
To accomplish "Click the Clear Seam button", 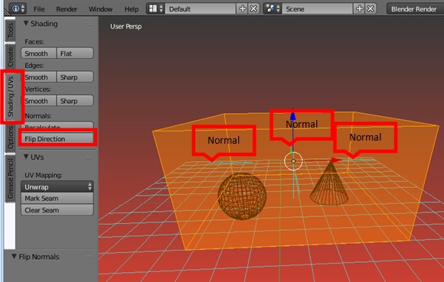I will pos(57,210).
